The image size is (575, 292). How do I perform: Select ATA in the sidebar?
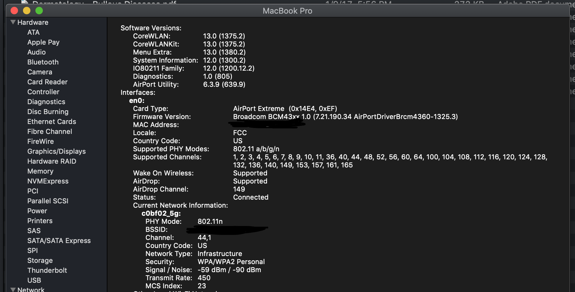coord(33,32)
